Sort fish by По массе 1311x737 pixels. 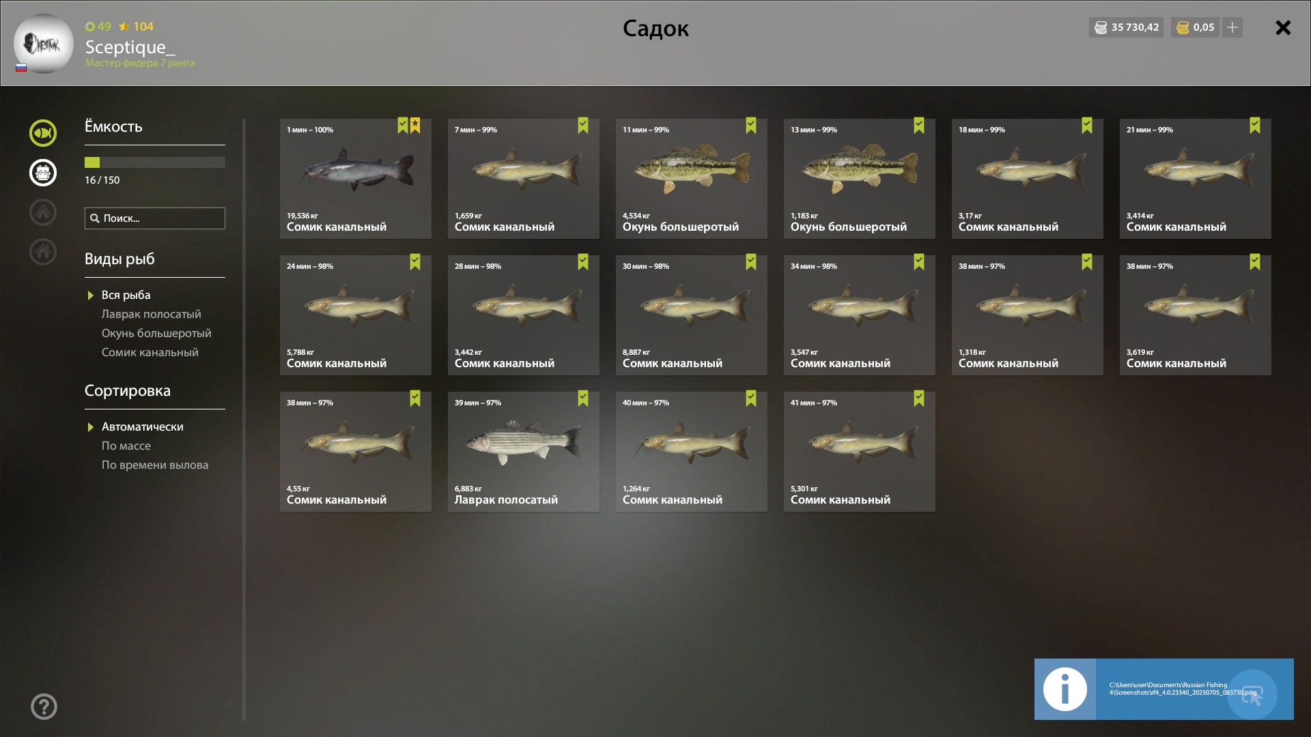126,446
